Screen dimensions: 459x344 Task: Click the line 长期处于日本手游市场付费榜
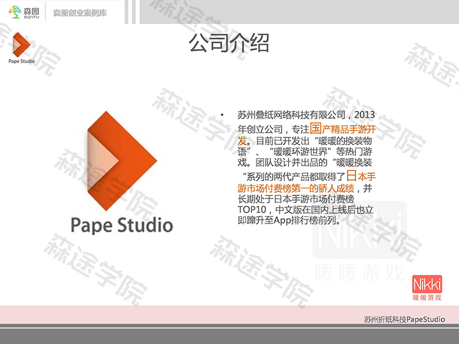(x=296, y=199)
